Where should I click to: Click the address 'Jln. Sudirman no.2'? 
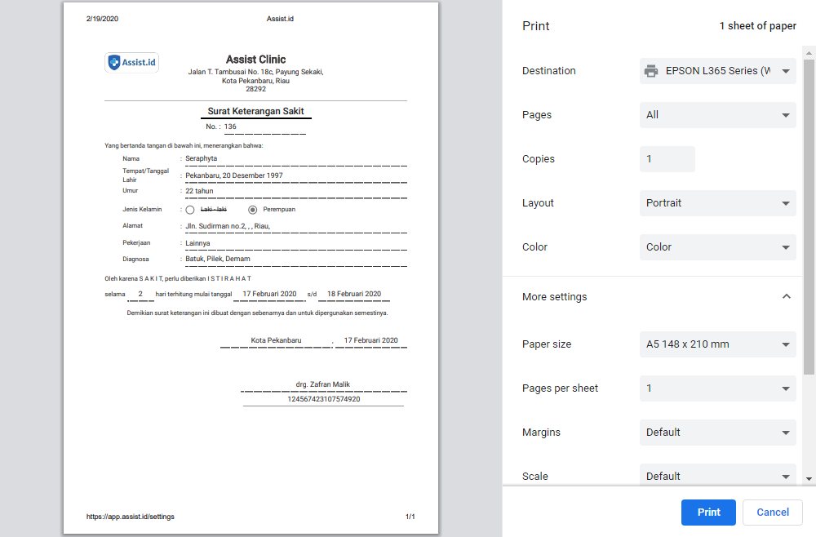[x=215, y=226]
